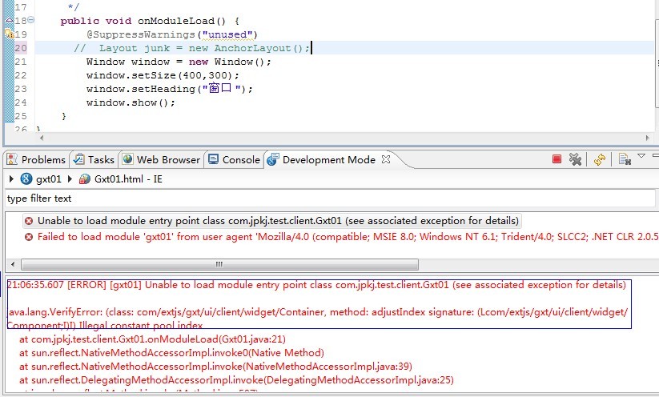Click log tree scrollbar left arrow
This screenshot has height=397, width=659.
[13, 264]
